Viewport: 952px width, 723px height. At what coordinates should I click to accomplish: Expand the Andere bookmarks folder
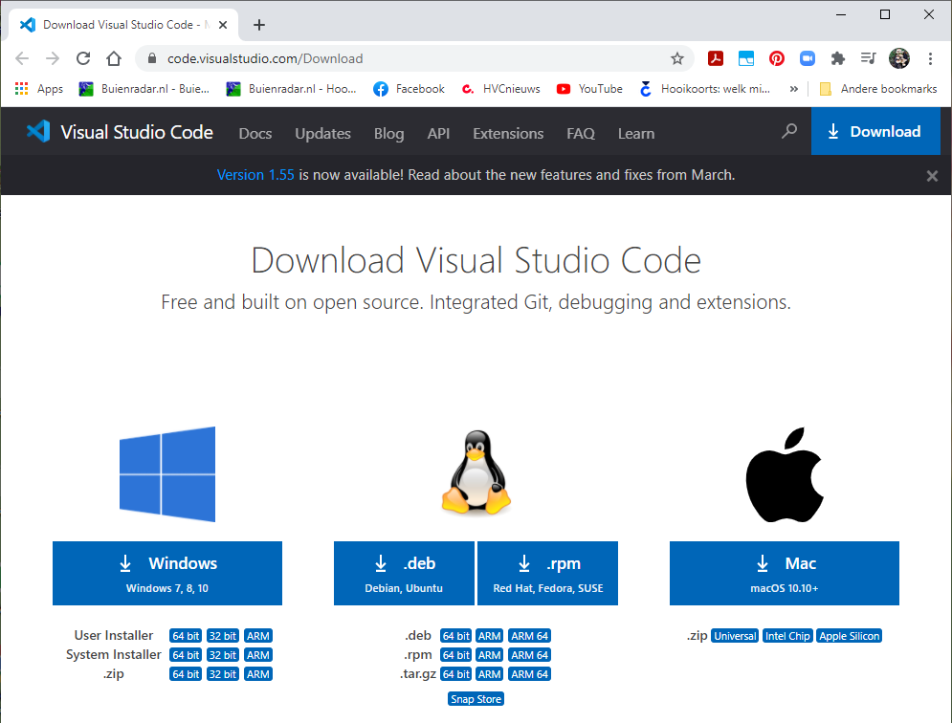(878, 89)
